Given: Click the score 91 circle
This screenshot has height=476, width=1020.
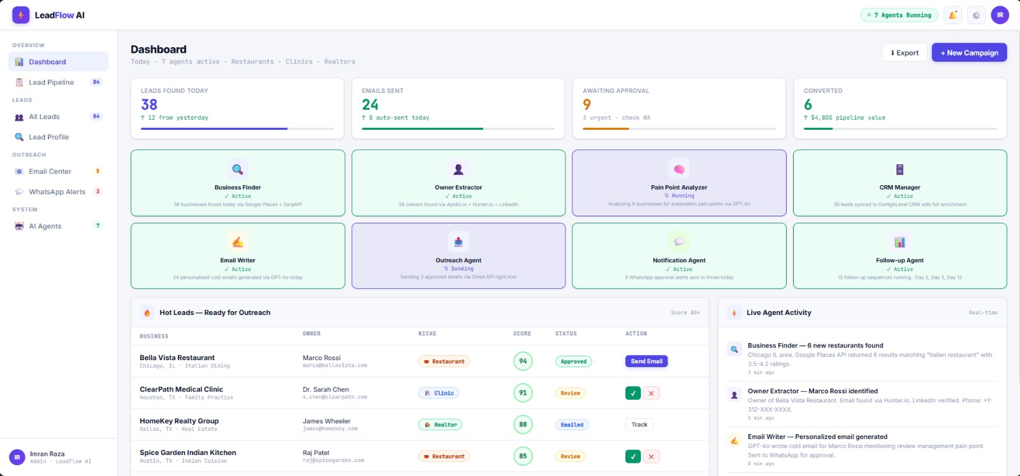Looking at the screenshot, I should tap(523, 393).
